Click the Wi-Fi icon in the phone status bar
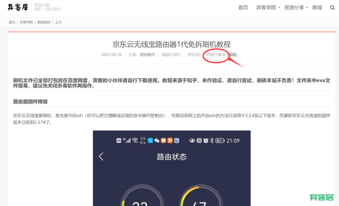Image resolution: width=339 pixels, height=206 pixels. [x=135, y=141]
